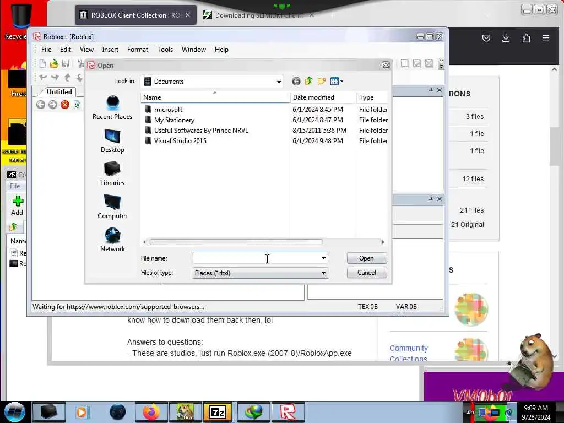Viewport: 564px width, 423px height.
Task: Click the browser Forward button under Untitled tab
Action: 53,105
